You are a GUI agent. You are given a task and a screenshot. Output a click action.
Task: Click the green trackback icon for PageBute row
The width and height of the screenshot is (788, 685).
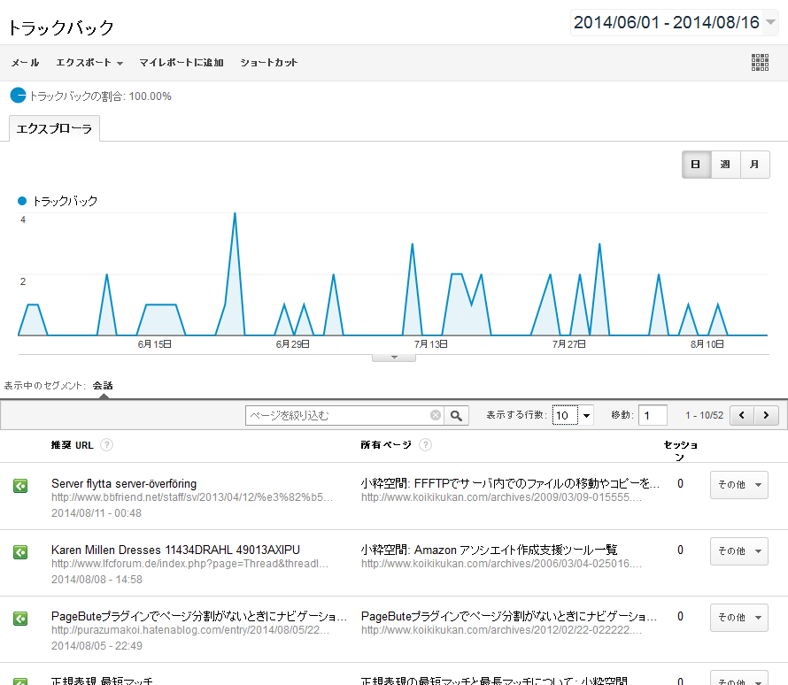[20, 619]
